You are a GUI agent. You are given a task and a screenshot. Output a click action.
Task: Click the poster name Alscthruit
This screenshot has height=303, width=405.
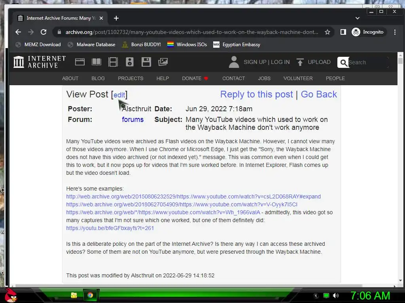coord(136,109)
